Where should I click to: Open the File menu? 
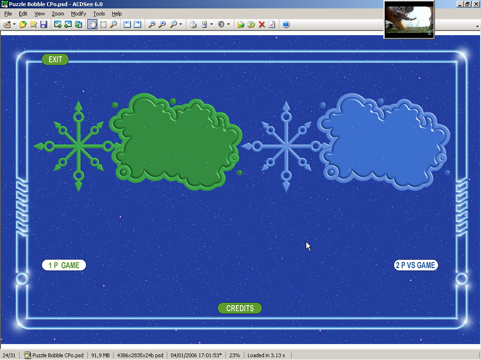tap(8, 14)
